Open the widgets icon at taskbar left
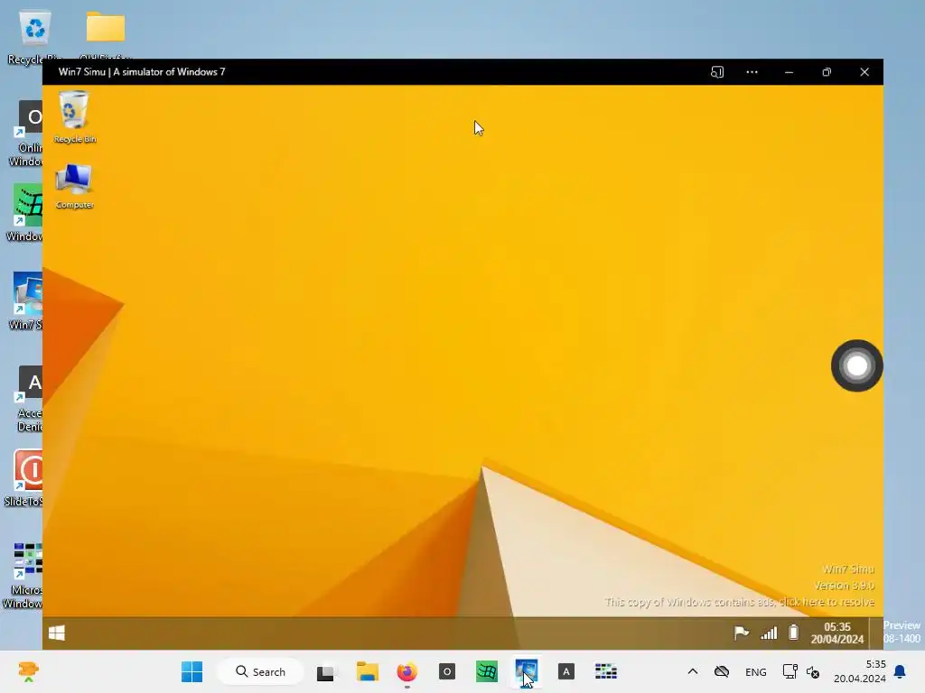This screenshot has width=925, height=693. pyautogui.click(x=28, y=671)
